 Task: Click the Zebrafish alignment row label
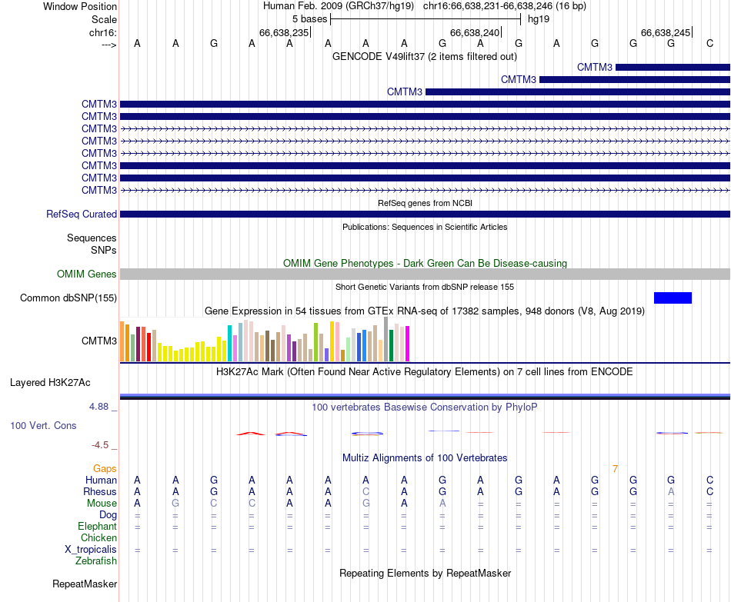point(96,560)
